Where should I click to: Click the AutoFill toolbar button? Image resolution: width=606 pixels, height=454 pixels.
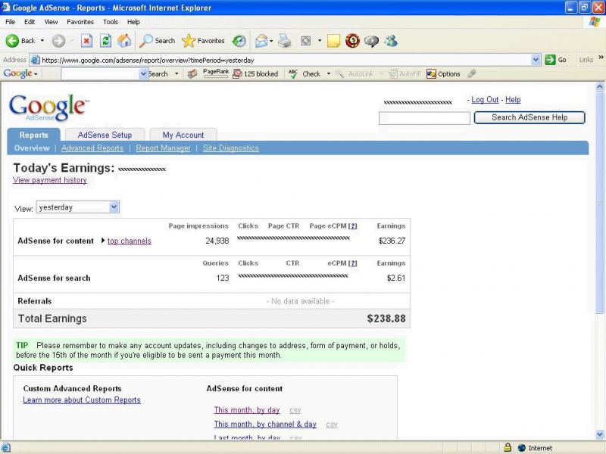click(405, 73)
